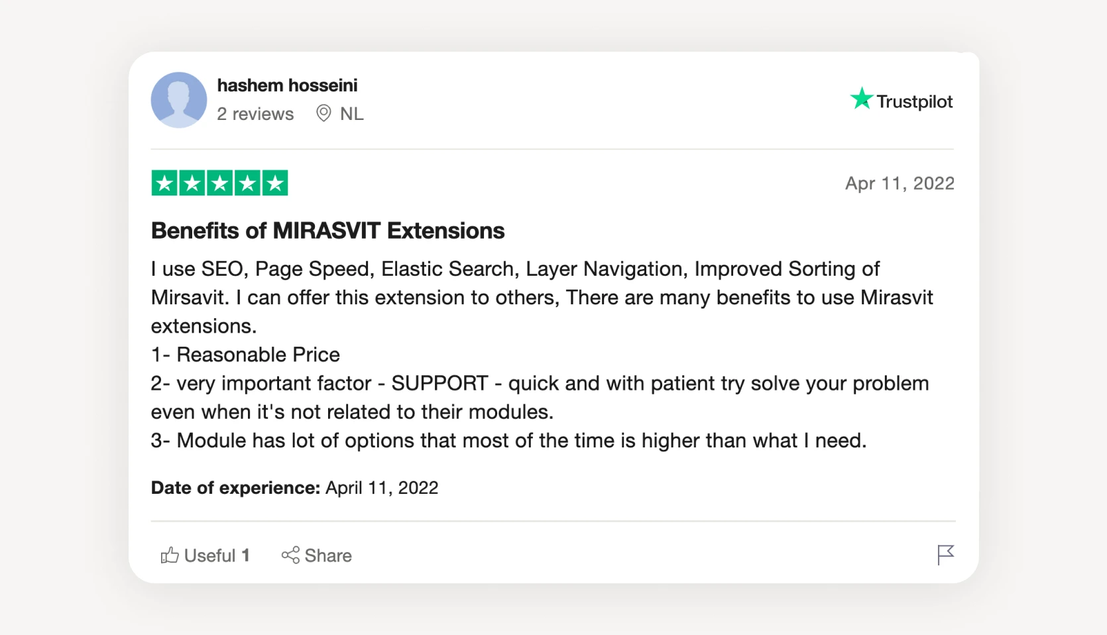The height and width of the screenshot is (635, 1107).
Task: Click the Trustpilot wordmark text
Action: 915,101
